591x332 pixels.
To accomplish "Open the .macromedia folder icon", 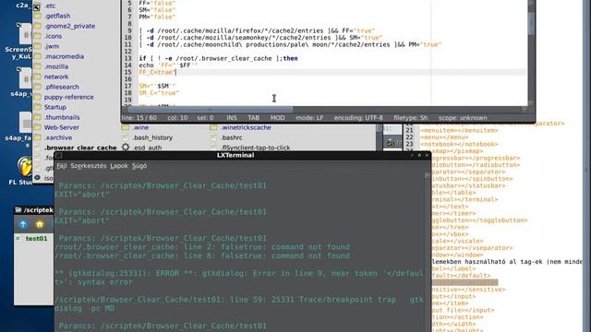I will click(x=37, y=57).
